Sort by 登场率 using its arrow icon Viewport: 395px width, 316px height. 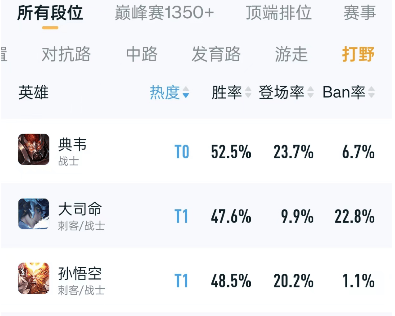click(311, 92)
